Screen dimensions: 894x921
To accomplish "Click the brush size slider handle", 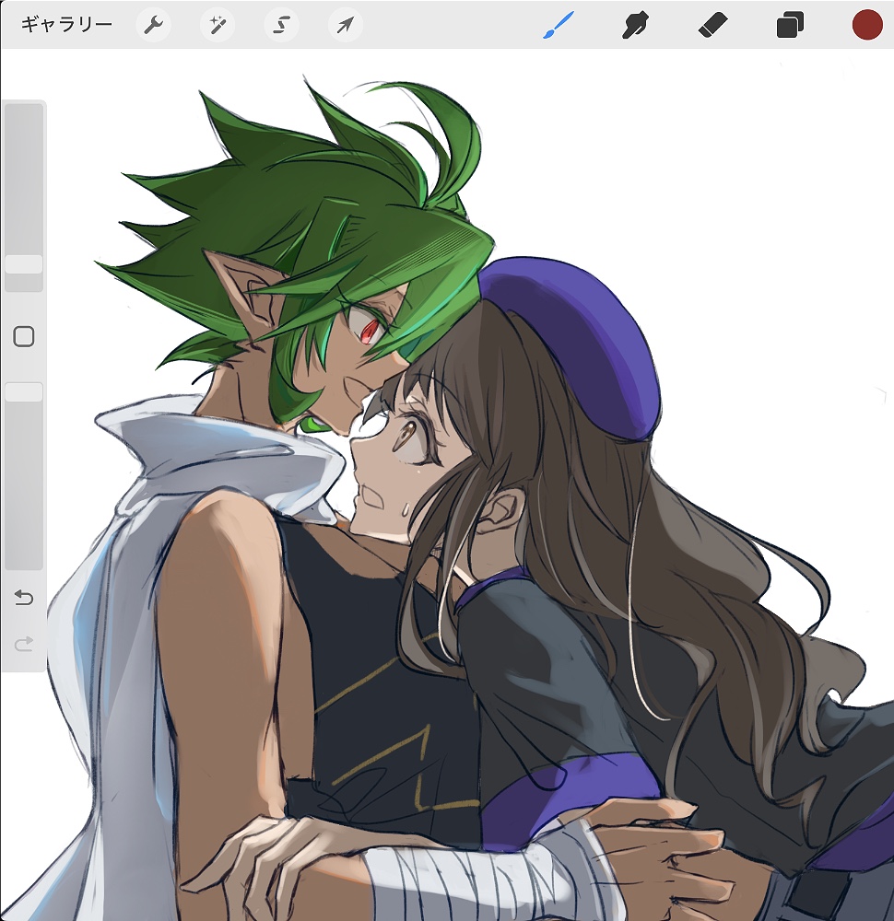I will point(24,264).
